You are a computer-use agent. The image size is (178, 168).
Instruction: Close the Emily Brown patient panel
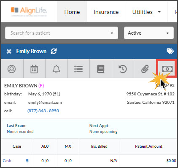(x=9, y=51)
